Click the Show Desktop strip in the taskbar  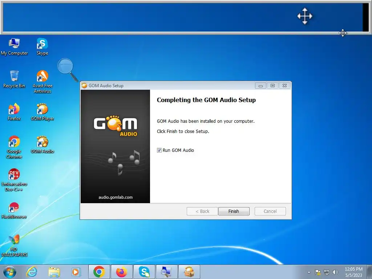coord(369,272)
